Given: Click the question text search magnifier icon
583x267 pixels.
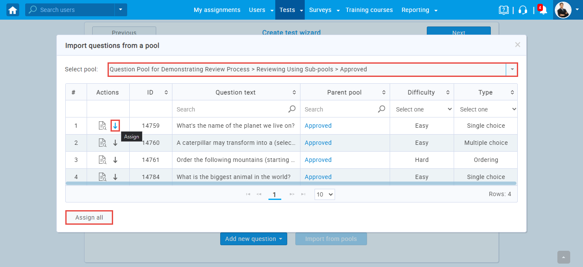Looking at the screenshot, I should pyautogui.click(x=292, y=109).
